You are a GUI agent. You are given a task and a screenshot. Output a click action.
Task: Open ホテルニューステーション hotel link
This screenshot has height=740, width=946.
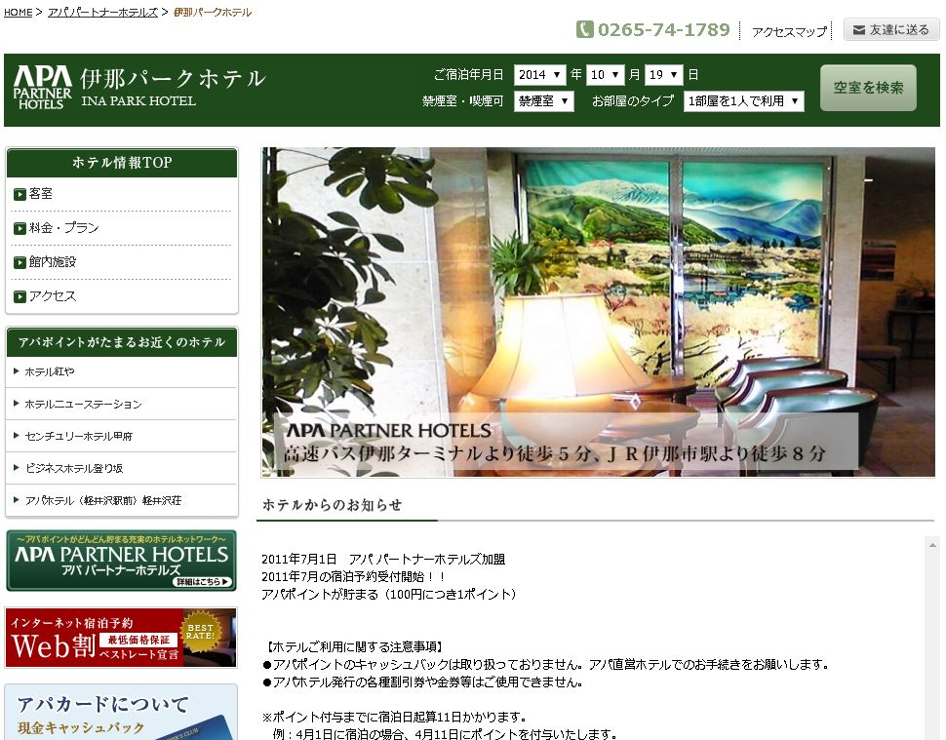[83, 405]
